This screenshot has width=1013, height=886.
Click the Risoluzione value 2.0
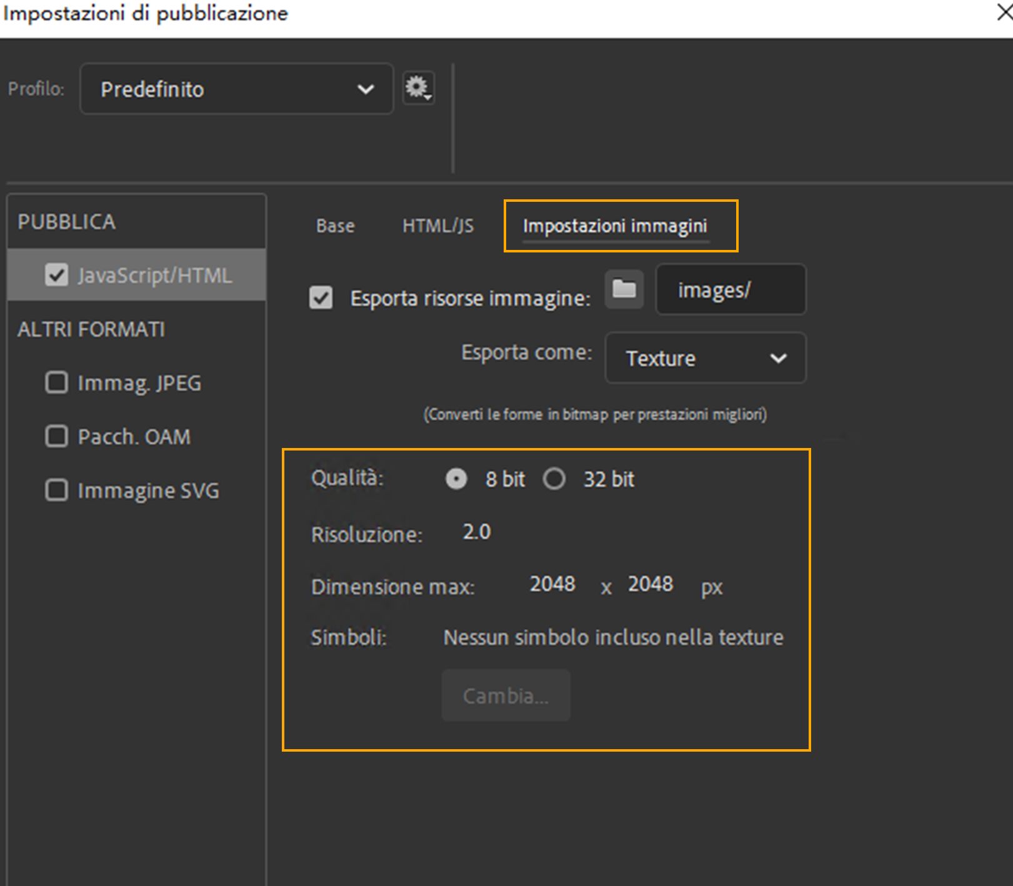(476, 532)
